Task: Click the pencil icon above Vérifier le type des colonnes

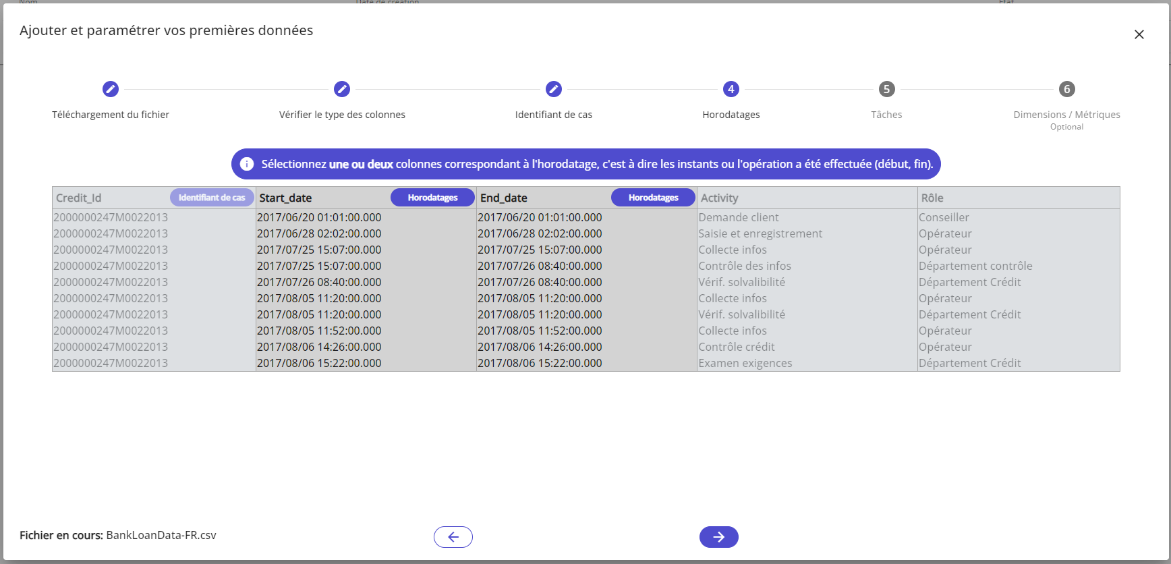Action: [x=342, y=89]
